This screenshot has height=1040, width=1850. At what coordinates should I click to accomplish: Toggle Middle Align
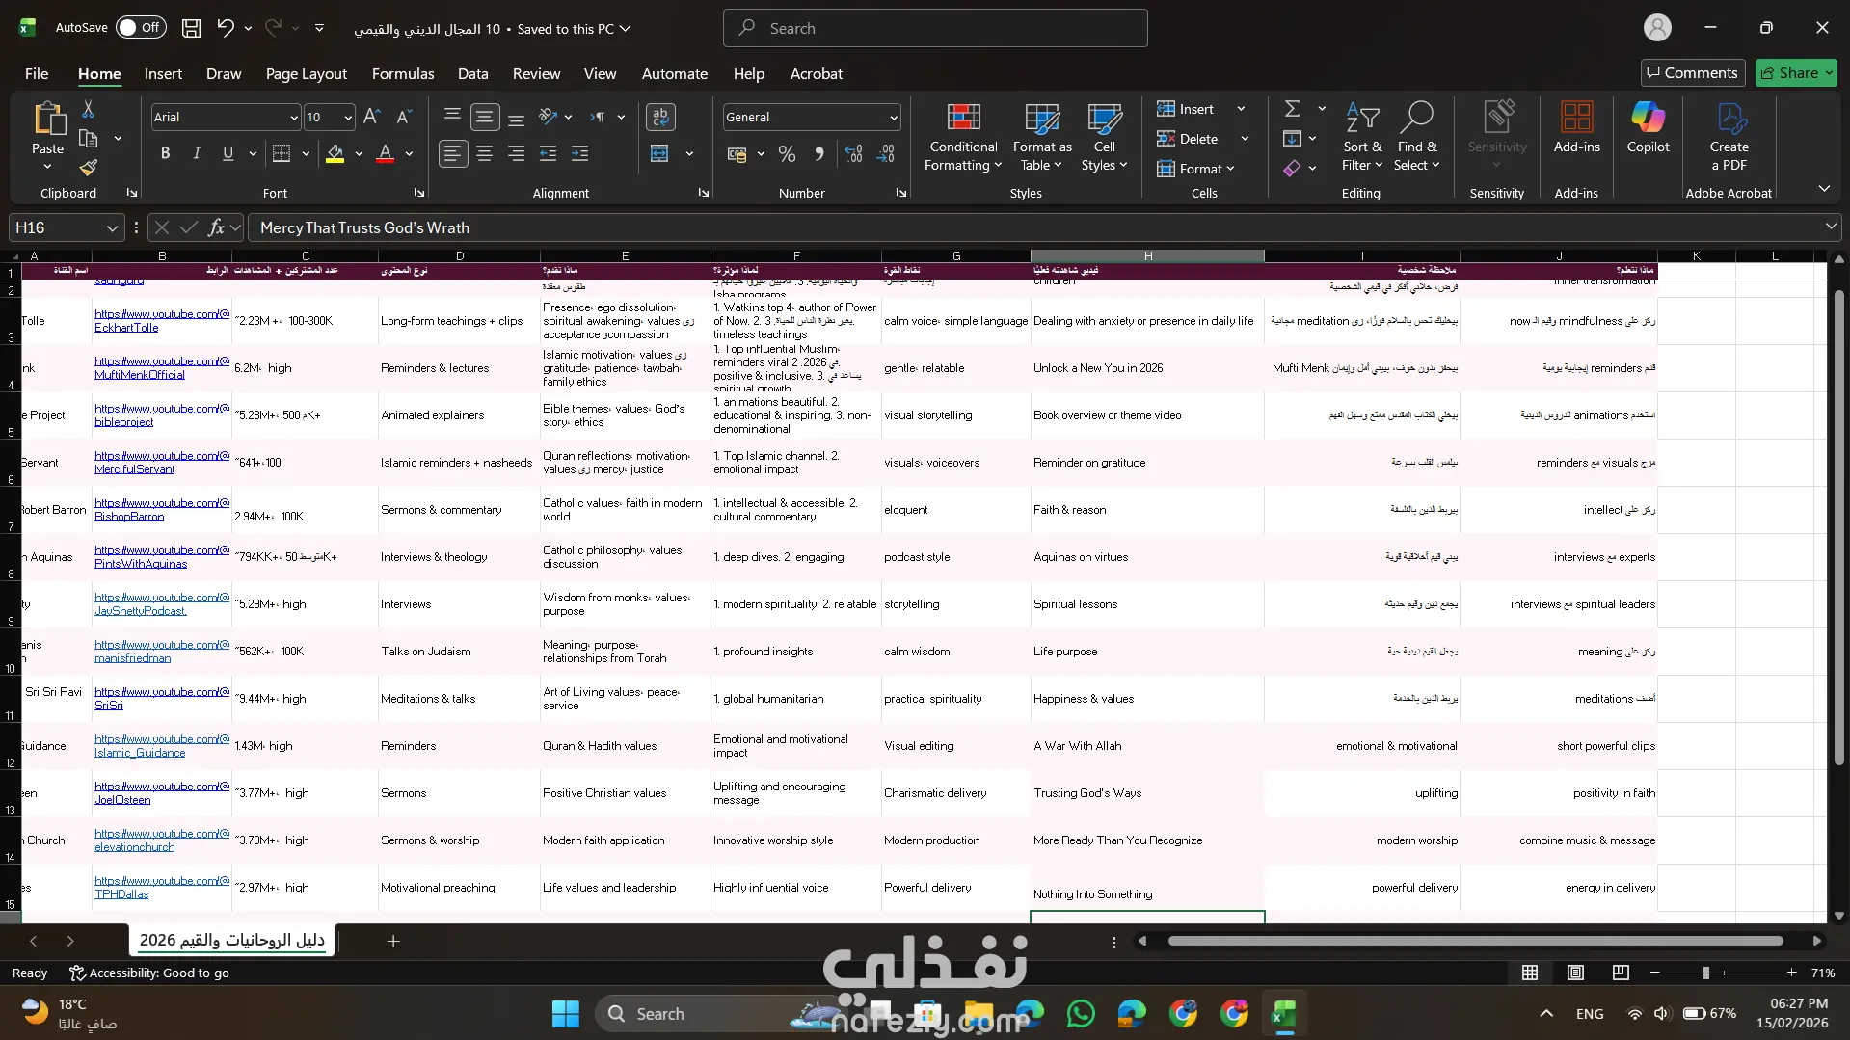[484, 117]
